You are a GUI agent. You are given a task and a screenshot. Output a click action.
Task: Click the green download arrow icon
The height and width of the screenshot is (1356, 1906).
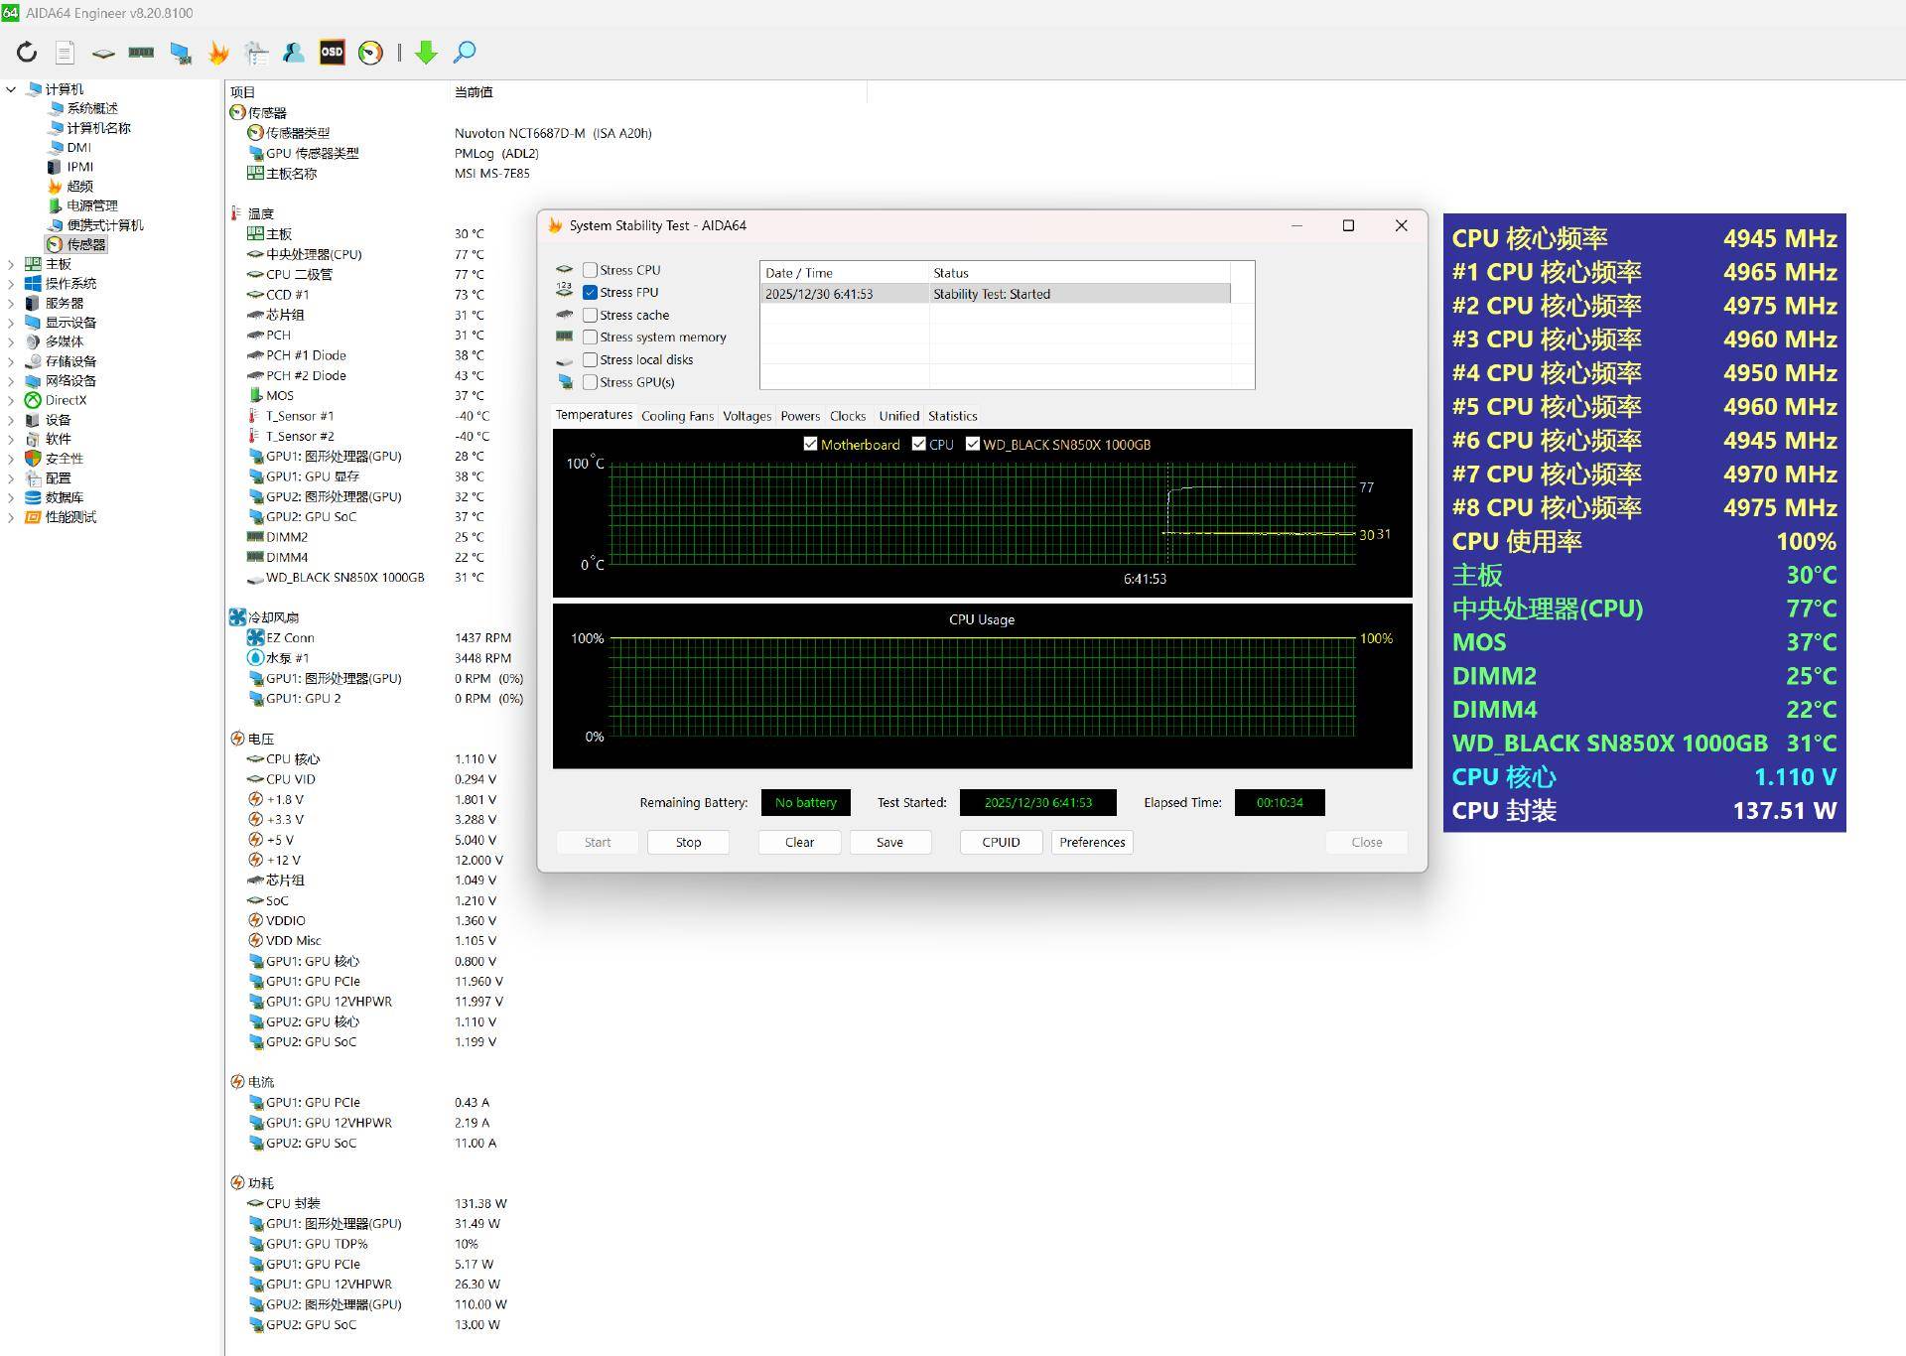click(426, 53)
